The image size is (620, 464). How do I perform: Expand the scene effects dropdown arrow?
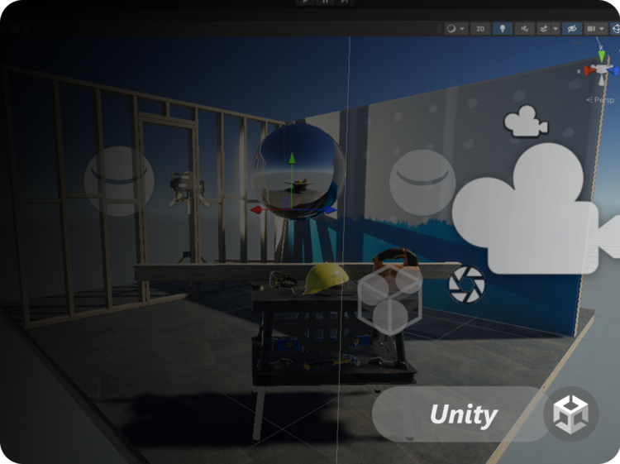[x=556, y=28]
